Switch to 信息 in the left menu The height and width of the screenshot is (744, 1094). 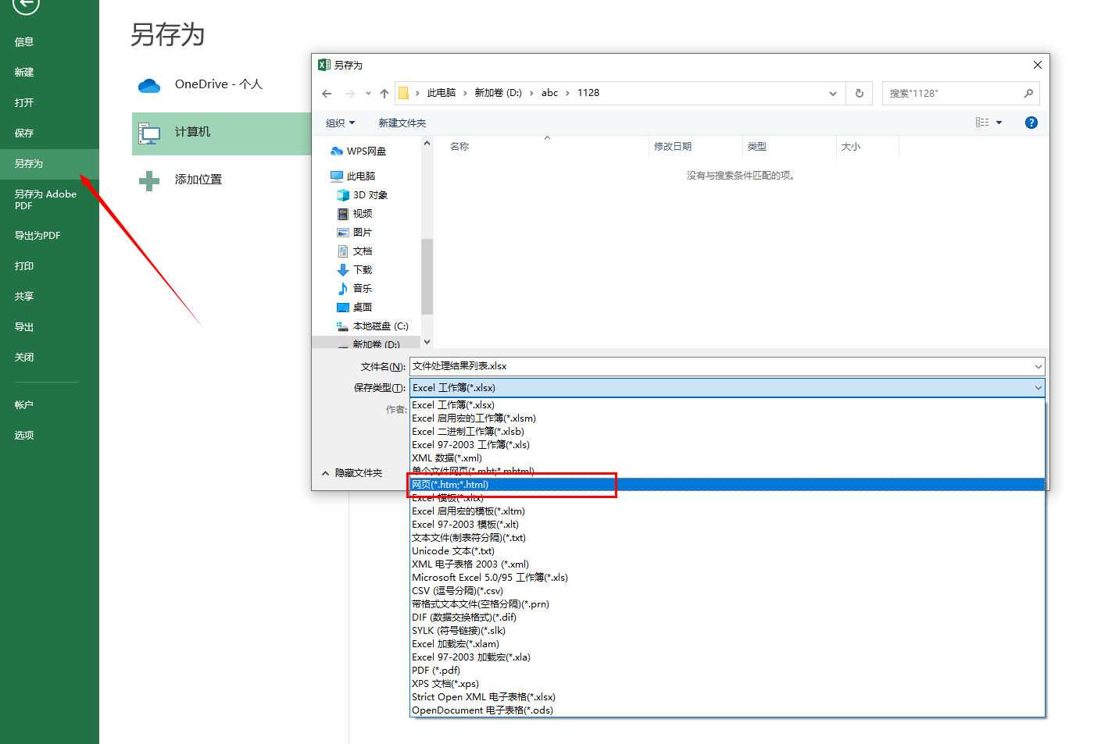(x=23, y=41)
